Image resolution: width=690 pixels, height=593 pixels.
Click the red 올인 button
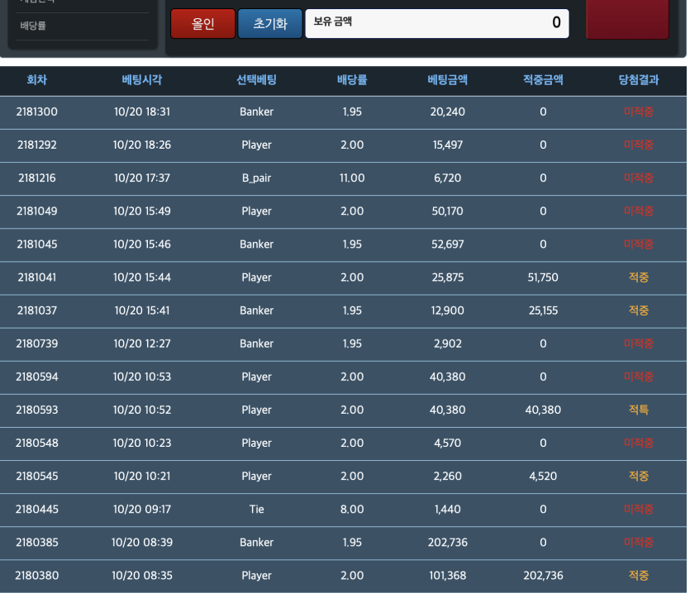tap(202, 23)
